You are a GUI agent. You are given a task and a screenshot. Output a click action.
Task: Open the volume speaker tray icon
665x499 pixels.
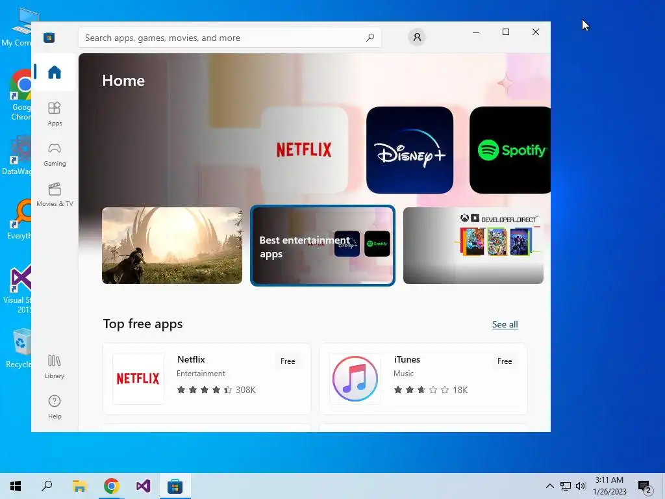(x=581, y=486)
